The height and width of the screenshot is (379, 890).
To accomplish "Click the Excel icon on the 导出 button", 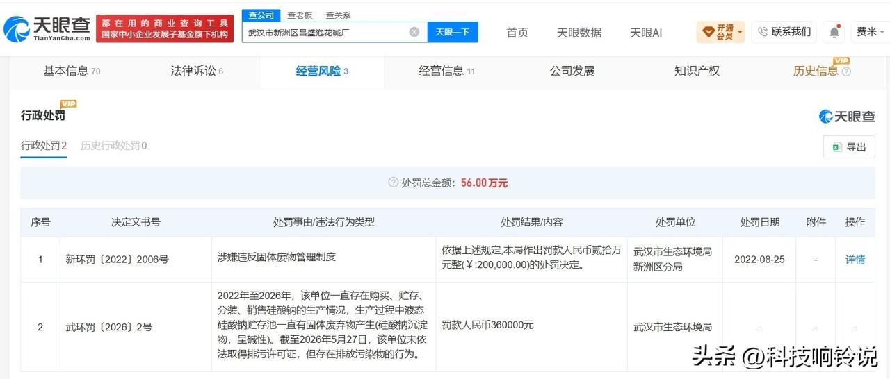I will pos(836,147).
